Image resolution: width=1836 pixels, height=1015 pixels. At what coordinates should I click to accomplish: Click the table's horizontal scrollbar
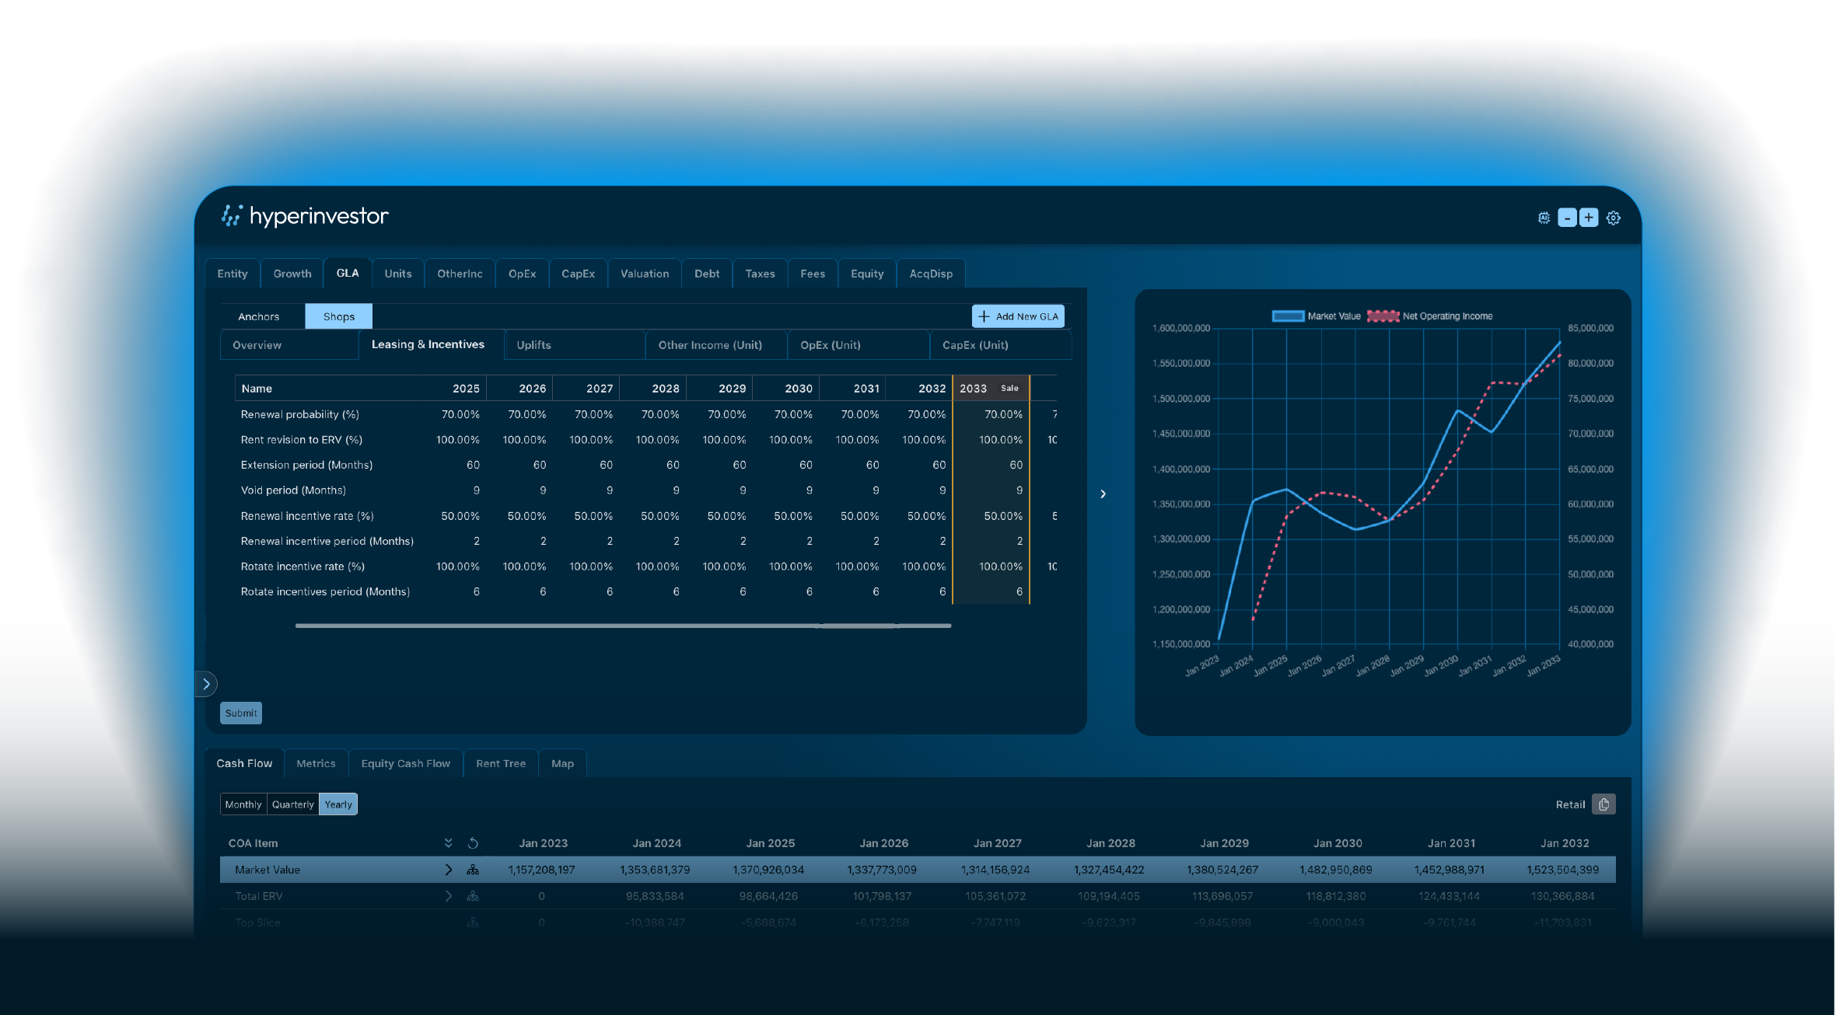pyautogui.click(x=622, y=626)
